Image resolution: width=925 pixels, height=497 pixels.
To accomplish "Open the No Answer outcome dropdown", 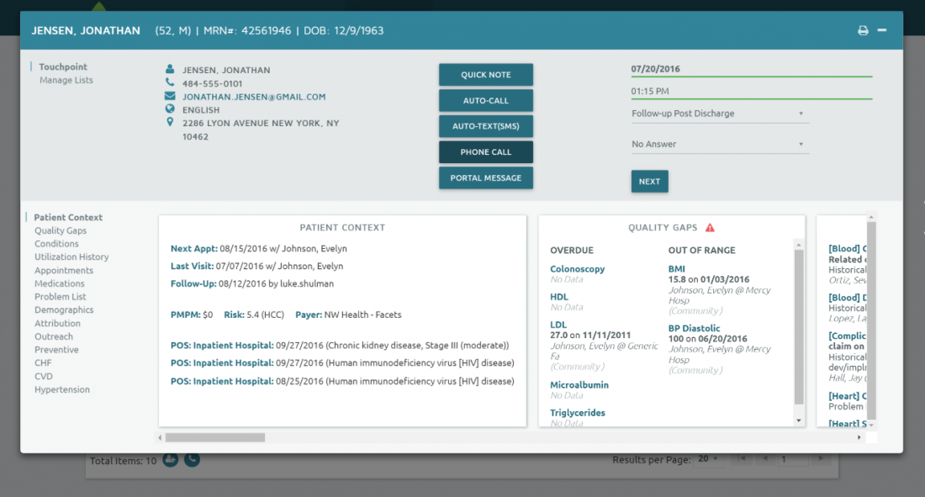I will coord(719,144).
